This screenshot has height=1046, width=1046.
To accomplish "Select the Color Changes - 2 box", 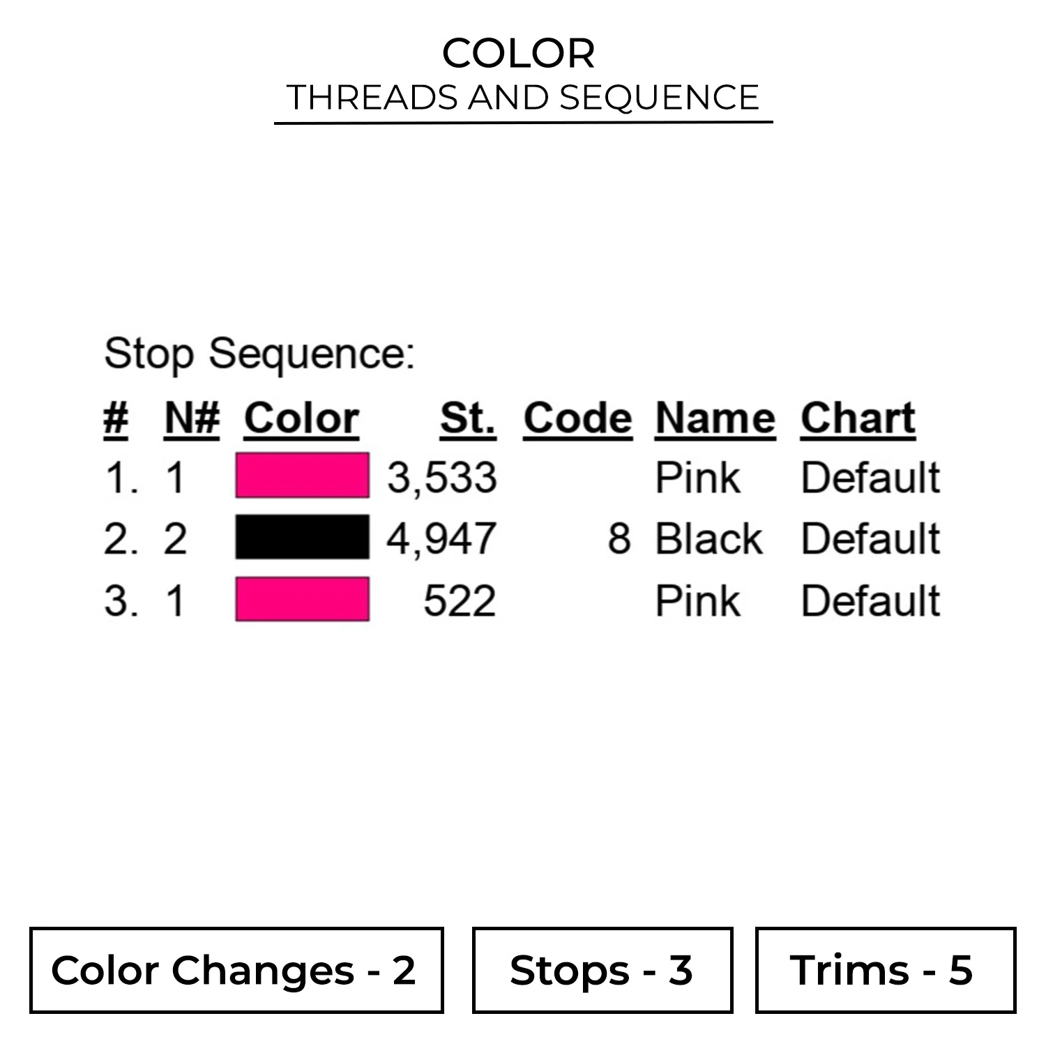I will pyautogui.click(x=236, y=970).
